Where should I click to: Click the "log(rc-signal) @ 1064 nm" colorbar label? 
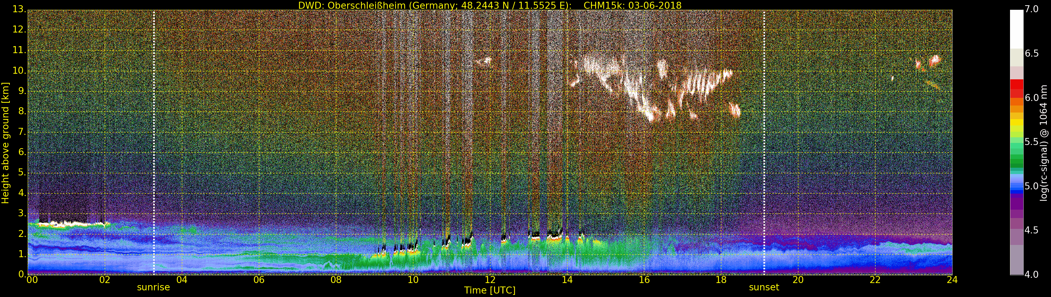pos(1043,143)
